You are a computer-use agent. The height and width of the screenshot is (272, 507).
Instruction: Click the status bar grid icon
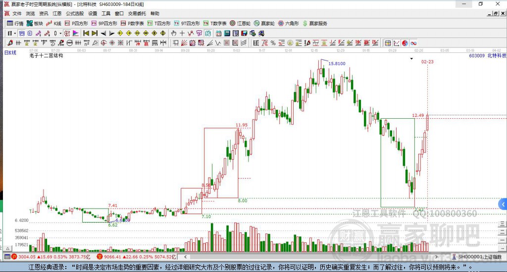pos(7,257)
